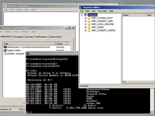This screenshot has width=155, height=116.
Task: Open Task Manager Help menu
Action: click(x=33, y=32)
